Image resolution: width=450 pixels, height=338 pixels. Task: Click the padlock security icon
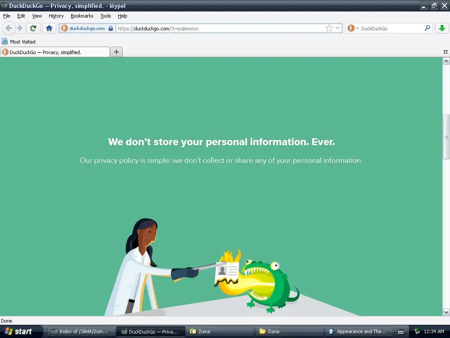(x=111, y=28)
